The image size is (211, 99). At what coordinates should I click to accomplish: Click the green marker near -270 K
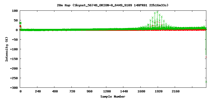[206, 82]
